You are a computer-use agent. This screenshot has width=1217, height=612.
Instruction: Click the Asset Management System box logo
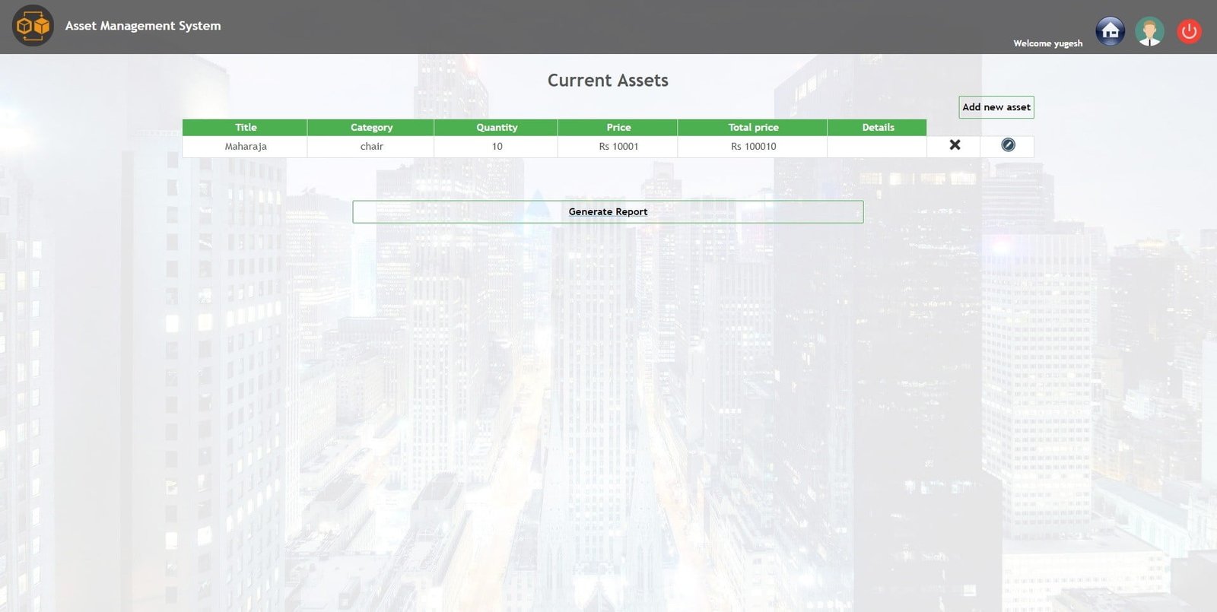[x=33, y=26]
